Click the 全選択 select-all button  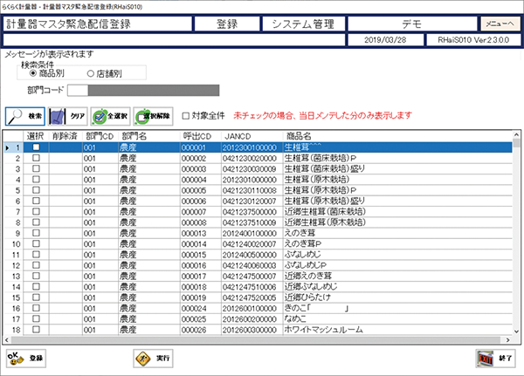point(110,116)
